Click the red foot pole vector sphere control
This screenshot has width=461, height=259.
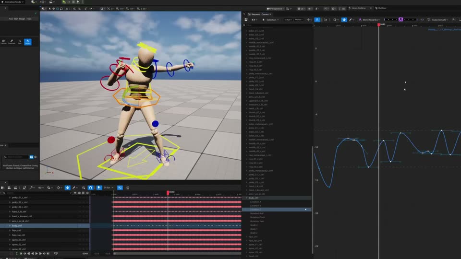pyautogui.click(x=111, y=140)
